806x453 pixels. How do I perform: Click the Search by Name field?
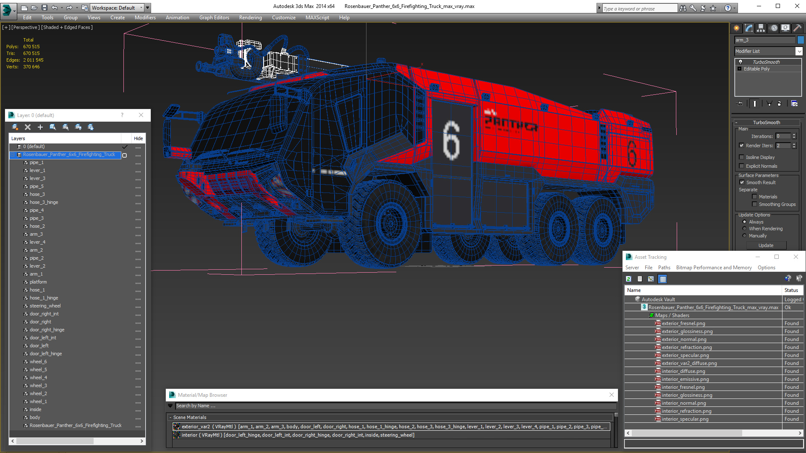point(396,406)
